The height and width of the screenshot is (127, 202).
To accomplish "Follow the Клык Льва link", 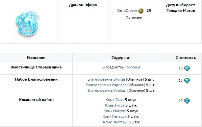I will click(x=114, y=100).
